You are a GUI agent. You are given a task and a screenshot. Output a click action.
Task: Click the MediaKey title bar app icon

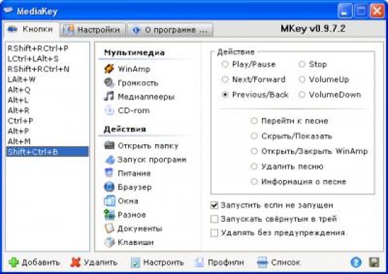point(8,10)
